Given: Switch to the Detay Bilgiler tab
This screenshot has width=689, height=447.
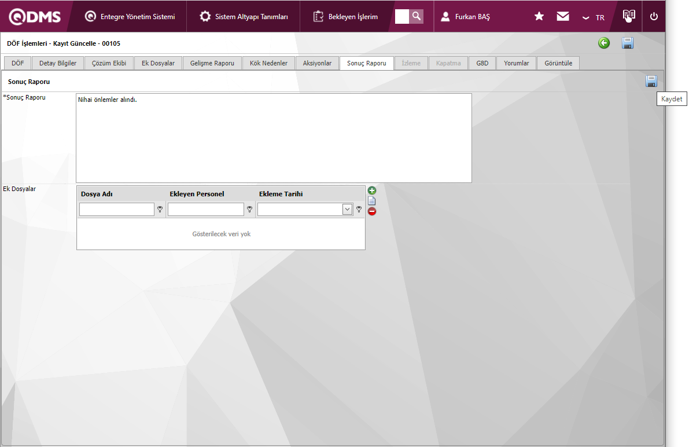Looking at the screenshot, I should [x=58, y=63].
